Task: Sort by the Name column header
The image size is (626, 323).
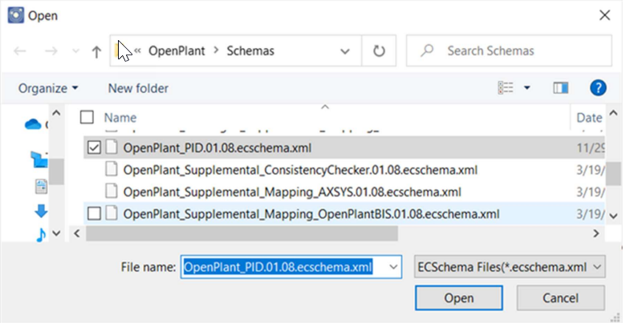Action: coord(120,118)
